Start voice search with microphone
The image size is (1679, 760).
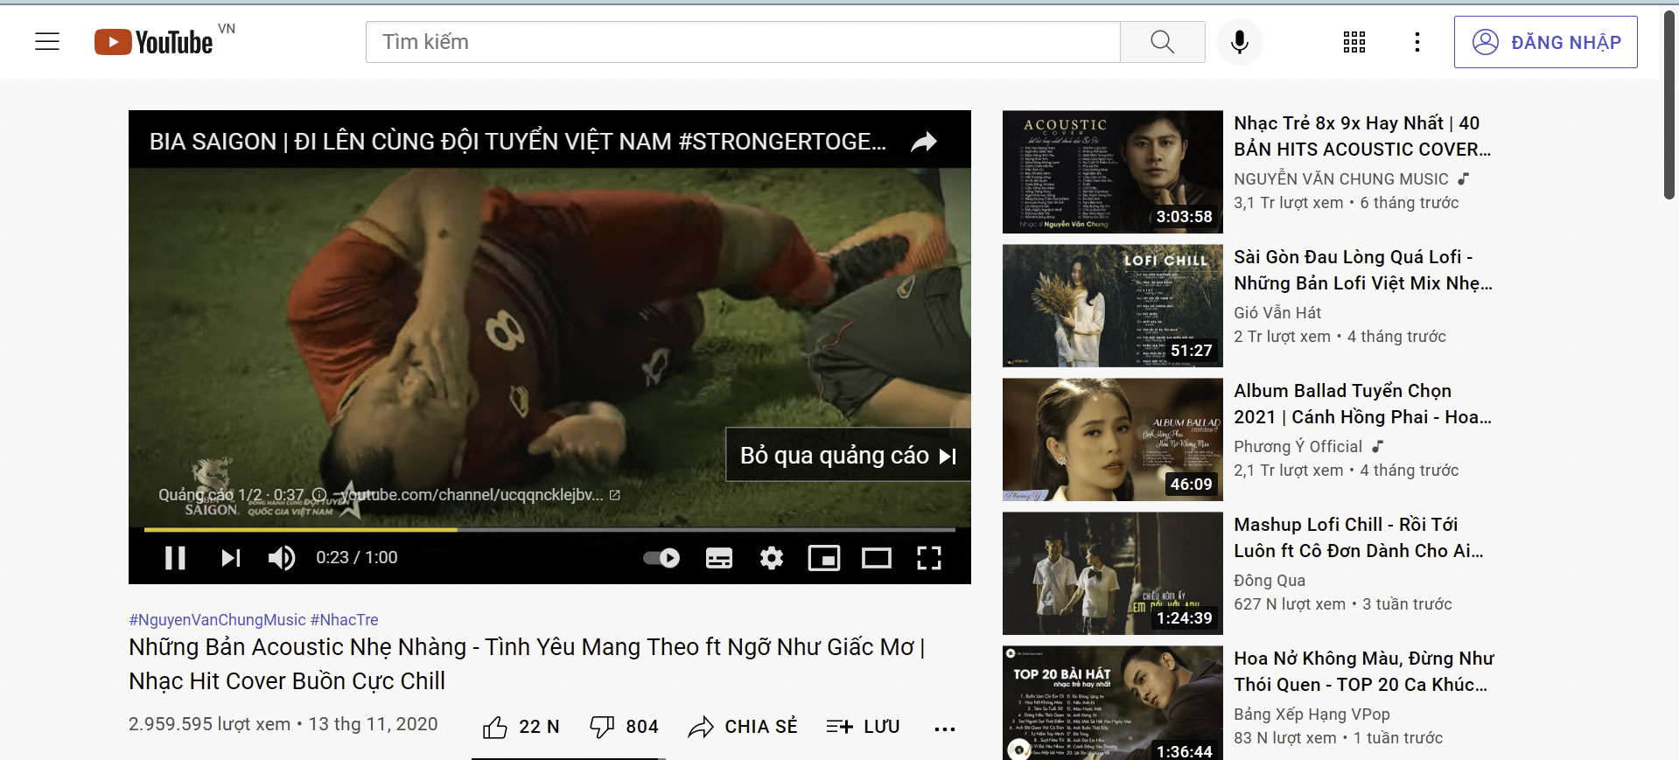[1239, 42]
